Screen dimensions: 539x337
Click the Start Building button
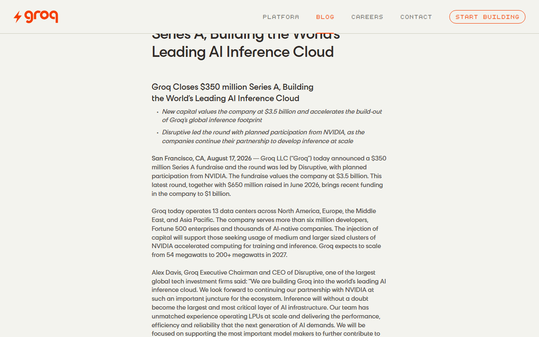click(487, 17)
